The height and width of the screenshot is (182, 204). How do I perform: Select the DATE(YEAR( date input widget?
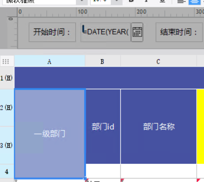coord(106,32)
